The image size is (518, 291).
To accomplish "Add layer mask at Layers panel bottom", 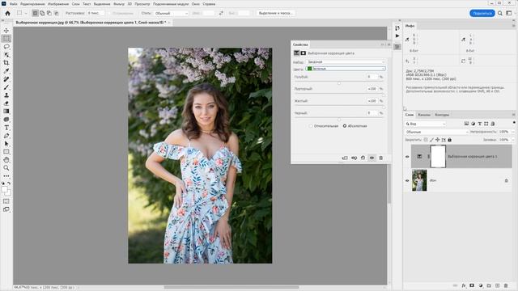I will click(472, 285).
